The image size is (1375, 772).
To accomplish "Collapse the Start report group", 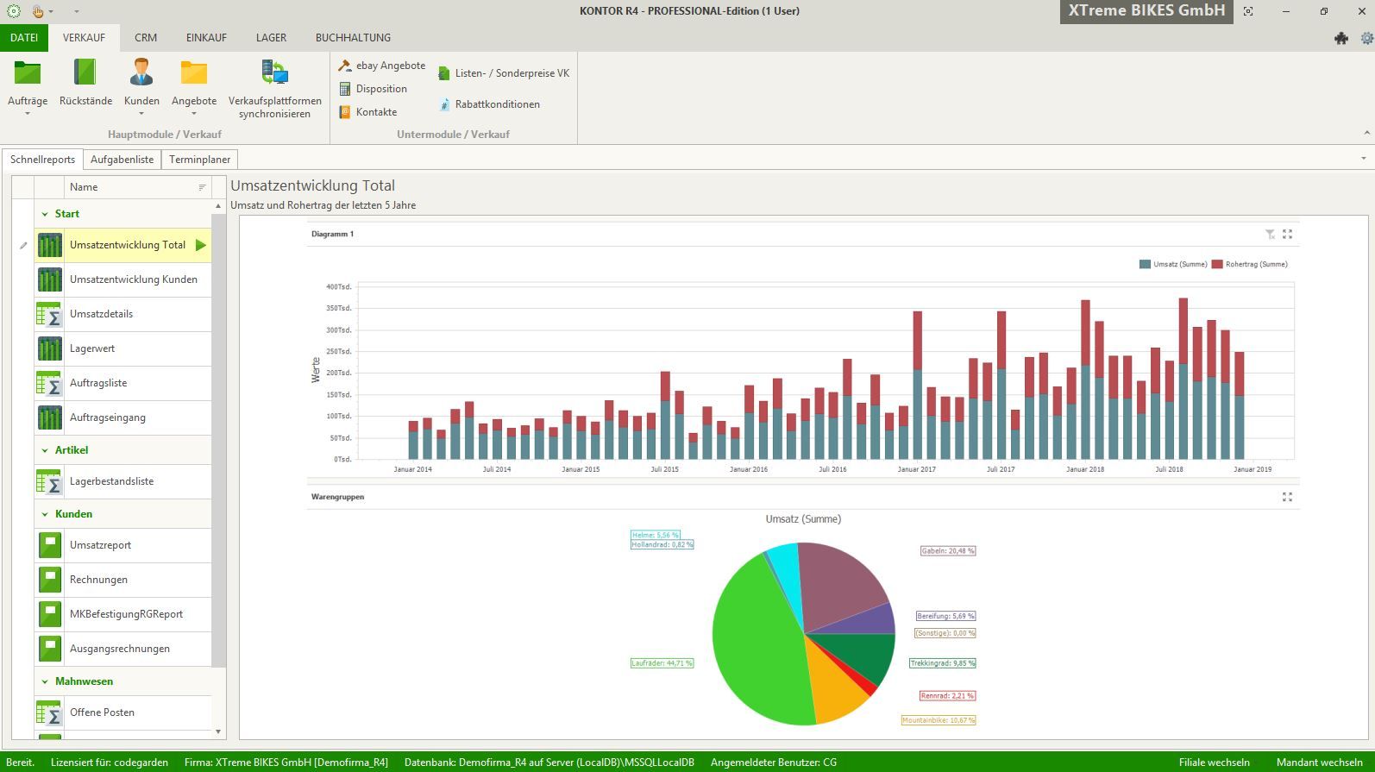I will [x=45, y=214].
